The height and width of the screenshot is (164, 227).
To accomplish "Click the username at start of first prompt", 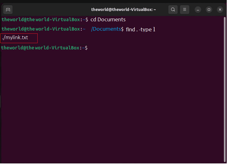I will pos(12,19).
